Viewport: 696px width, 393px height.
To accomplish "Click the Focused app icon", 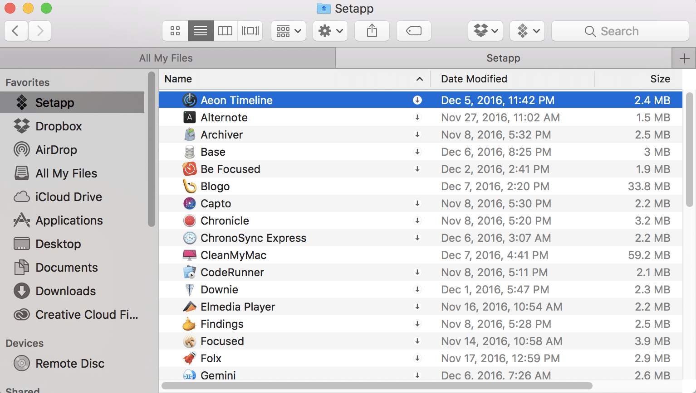I will coord(190,341).
